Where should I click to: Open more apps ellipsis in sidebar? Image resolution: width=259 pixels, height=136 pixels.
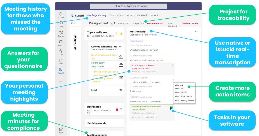61,81
